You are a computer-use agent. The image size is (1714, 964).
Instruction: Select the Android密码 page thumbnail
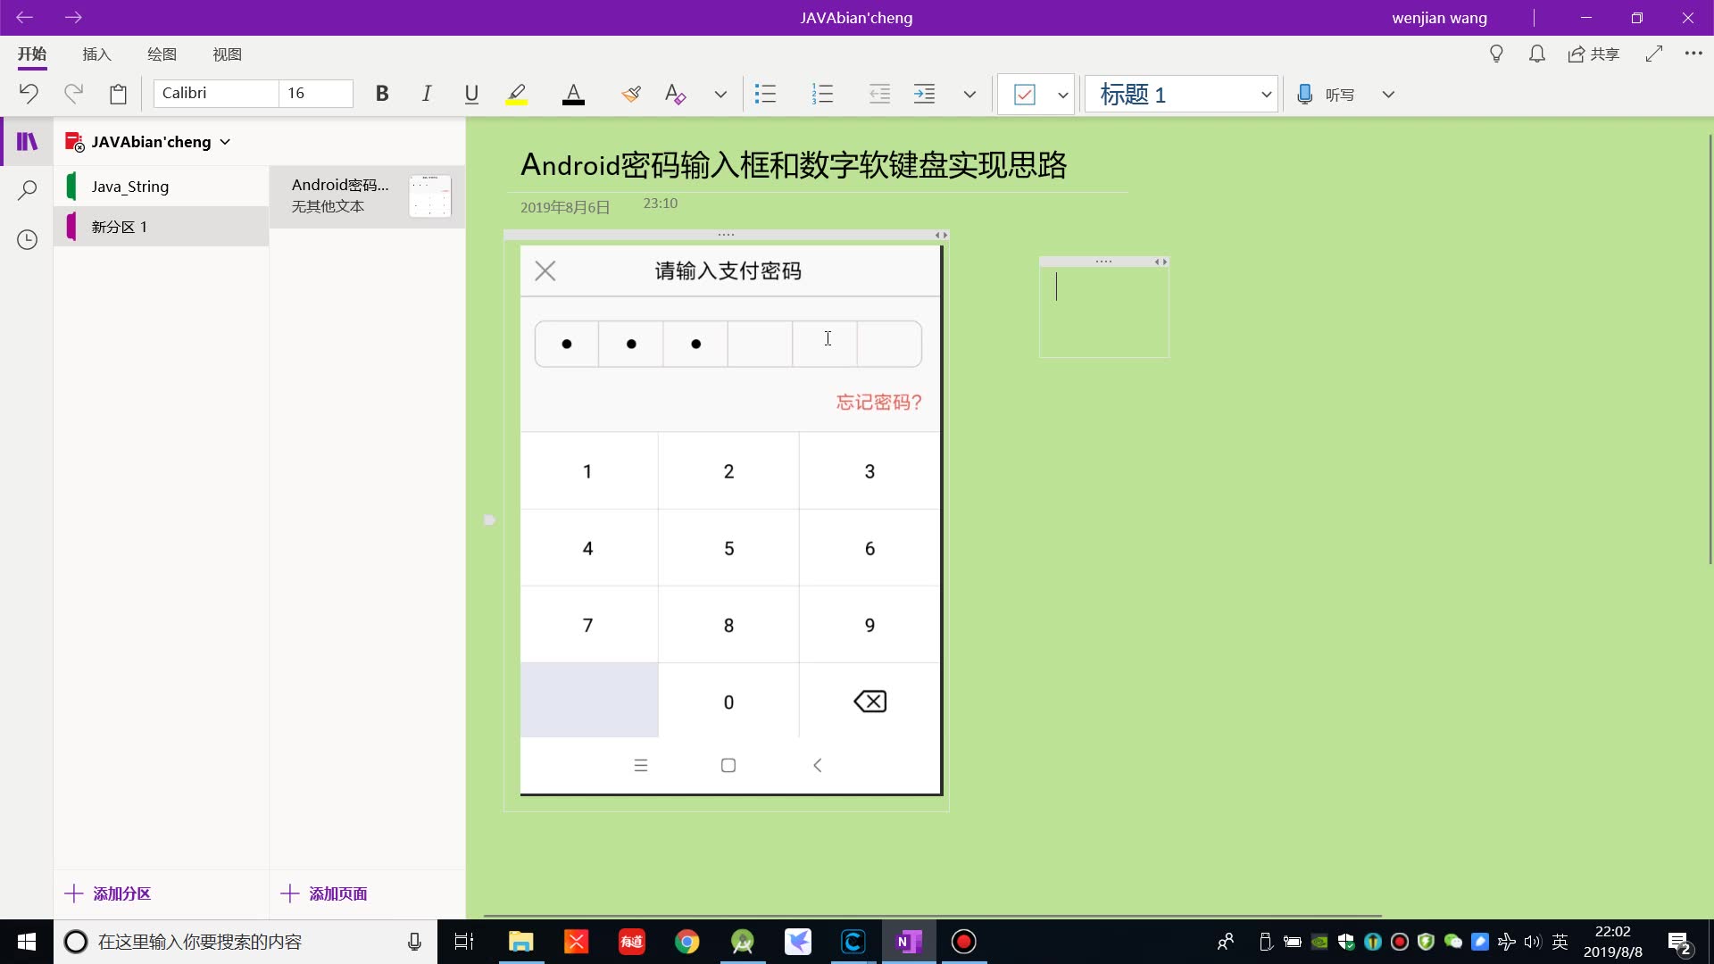366,195
